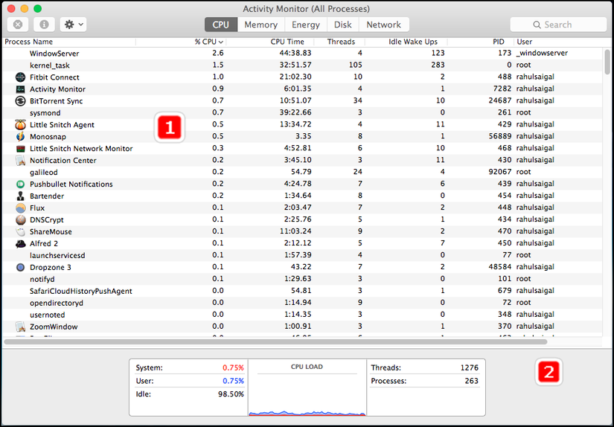Select the Bartender app icon
614x427 pixels.
[20, 196]
